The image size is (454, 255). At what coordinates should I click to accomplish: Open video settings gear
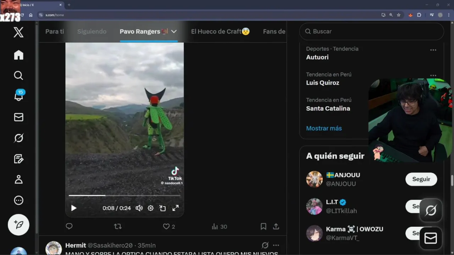point(151,208)
